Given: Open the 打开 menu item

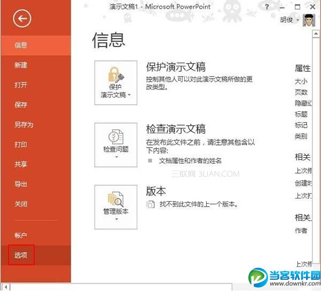Looking at the screenshot, I should 36,85.
